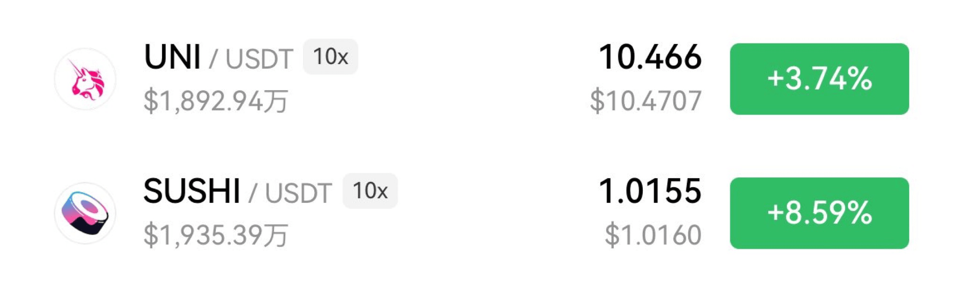
Task: Tap the Uniswap unicorn logo icon
Action: (x=85, y=79)
